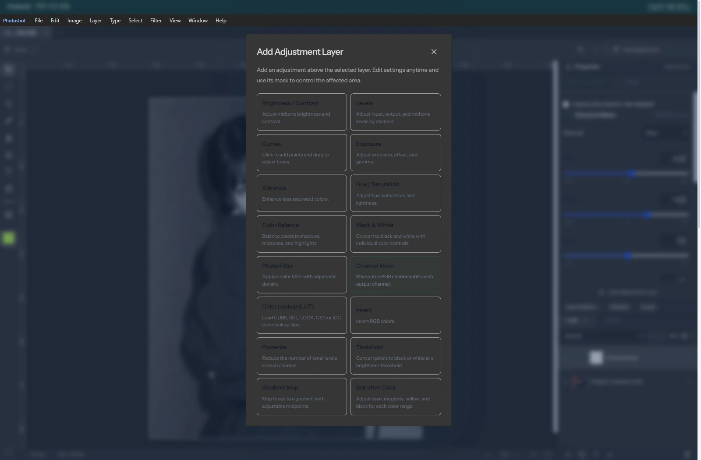
Task: Pick the Selective Color adjustment
Action: coord(396,396)
